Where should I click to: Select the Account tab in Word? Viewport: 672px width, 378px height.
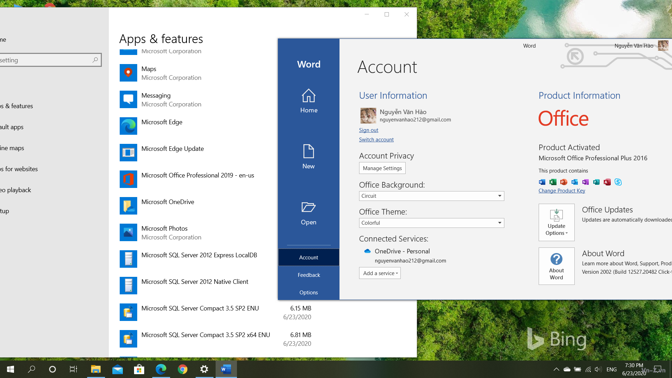tap(309, 257)
